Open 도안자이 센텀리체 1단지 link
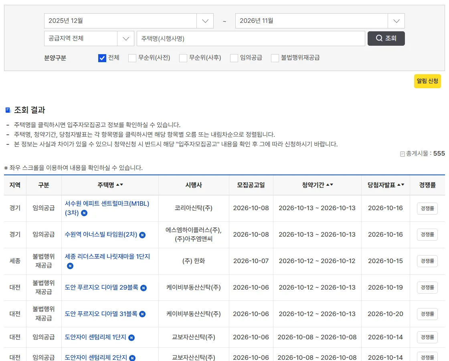Image resolution: width=449 pixels, height=361 pixels. (x=95, y=337)
